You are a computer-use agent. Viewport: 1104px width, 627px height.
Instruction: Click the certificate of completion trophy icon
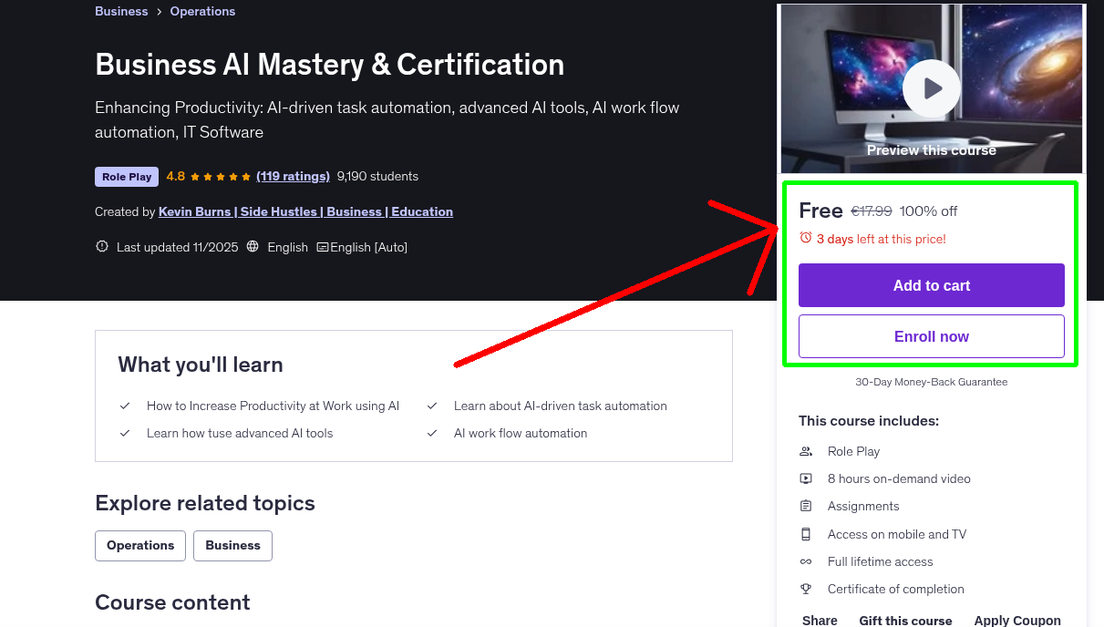pyautogui.click(x=806, y=589)
